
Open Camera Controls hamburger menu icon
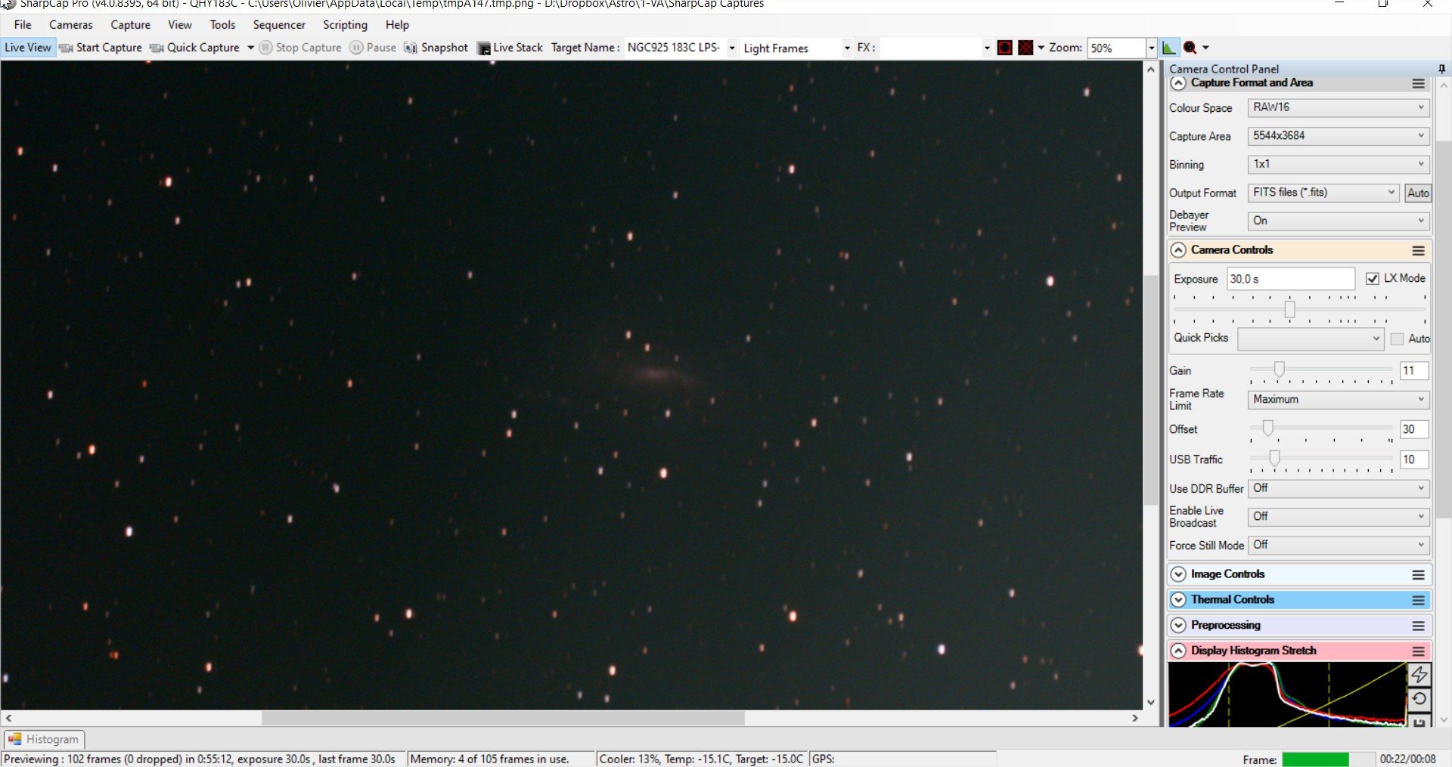click(1419, 250)
